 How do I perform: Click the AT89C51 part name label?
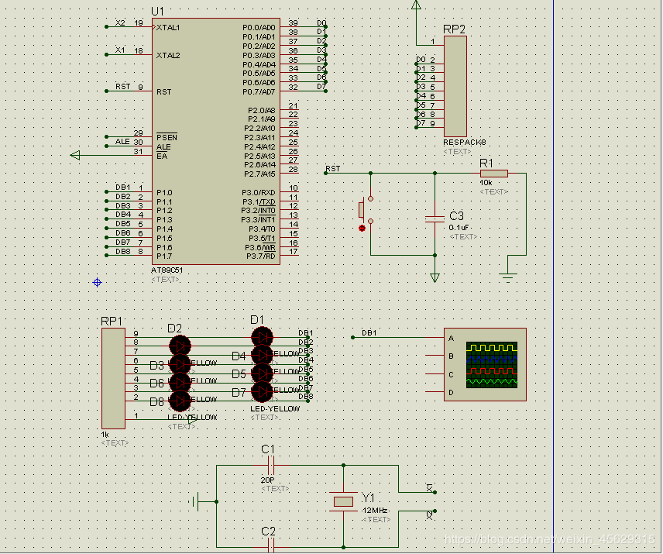167,270
